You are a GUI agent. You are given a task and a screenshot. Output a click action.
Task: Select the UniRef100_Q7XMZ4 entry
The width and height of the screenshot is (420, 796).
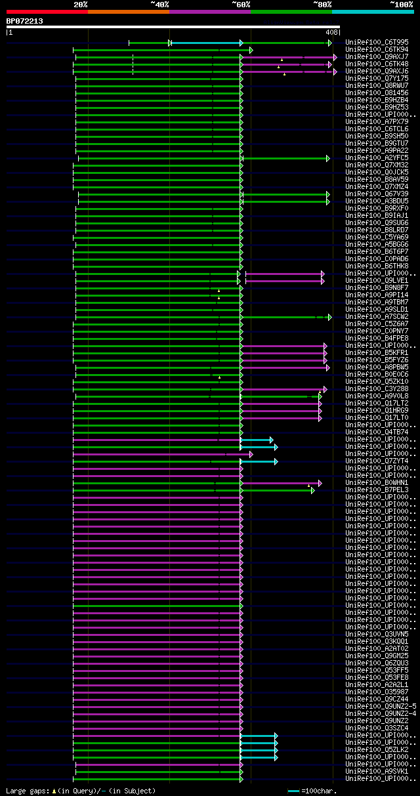point(377,186)
